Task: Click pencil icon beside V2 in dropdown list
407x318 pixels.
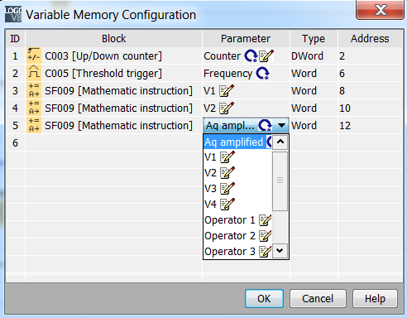Action: 227,173
